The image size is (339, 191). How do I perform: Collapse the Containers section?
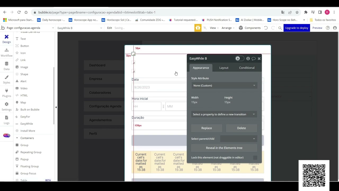[17, 138]
